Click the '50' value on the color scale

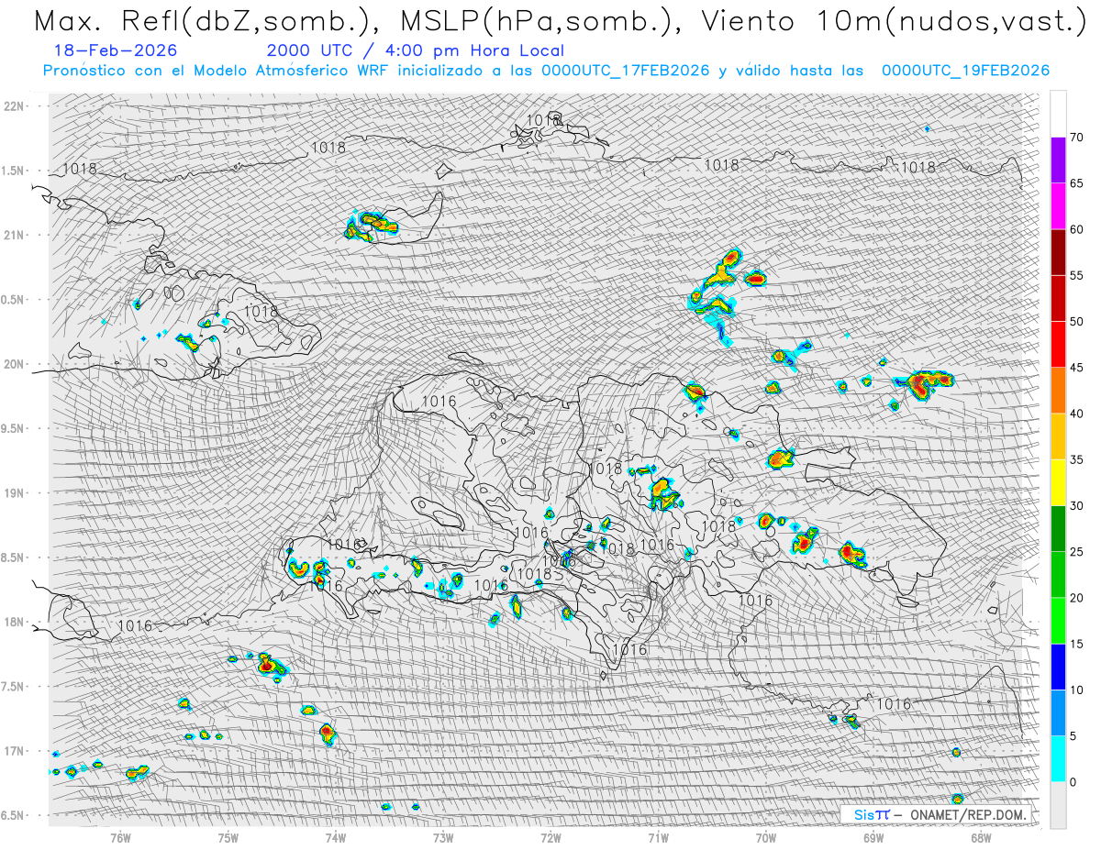click(1077, 322)
